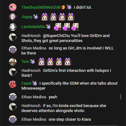
Task: Click TheGhostWithNoChill's pink avatar
Action: (13, 7)
